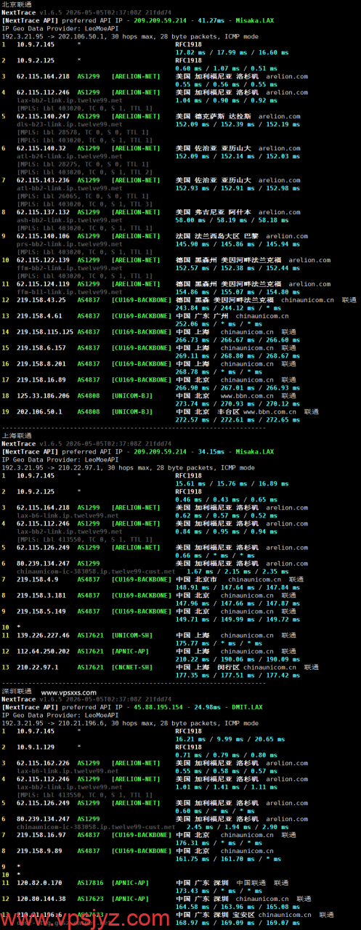Click latency 145.90 ms / 145.86 ms / 145.94 ms
The width and height of the screenshot is (361, 930).
[238, 244]
